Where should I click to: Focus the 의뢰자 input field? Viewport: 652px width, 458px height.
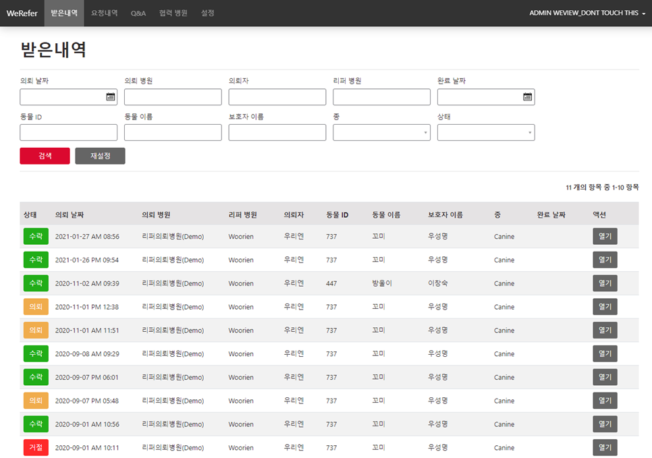pyautogui.click(x=277, y=97)
